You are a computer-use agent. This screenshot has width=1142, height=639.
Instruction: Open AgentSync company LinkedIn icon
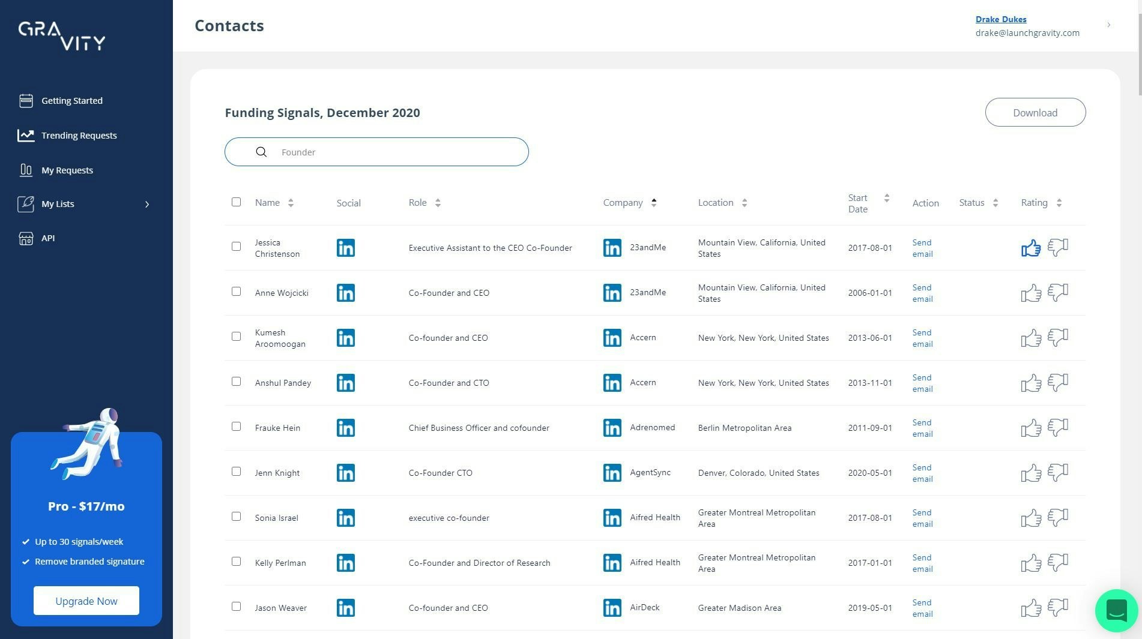point(612,473)
